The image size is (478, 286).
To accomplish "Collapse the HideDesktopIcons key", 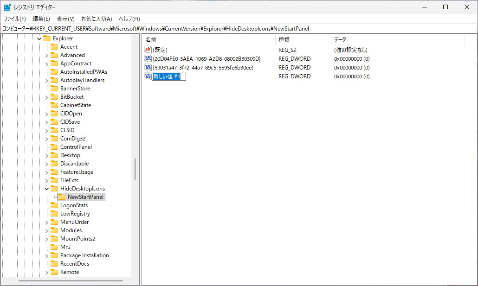I will pos(47,189).
